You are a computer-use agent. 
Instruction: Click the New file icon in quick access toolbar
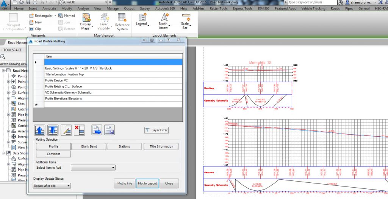[x=15, y=2]
